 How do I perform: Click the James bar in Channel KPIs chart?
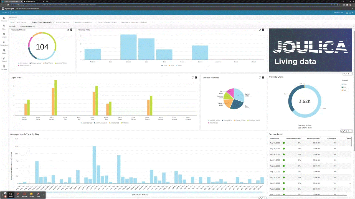pyautogui.click(x=128, y=47)
